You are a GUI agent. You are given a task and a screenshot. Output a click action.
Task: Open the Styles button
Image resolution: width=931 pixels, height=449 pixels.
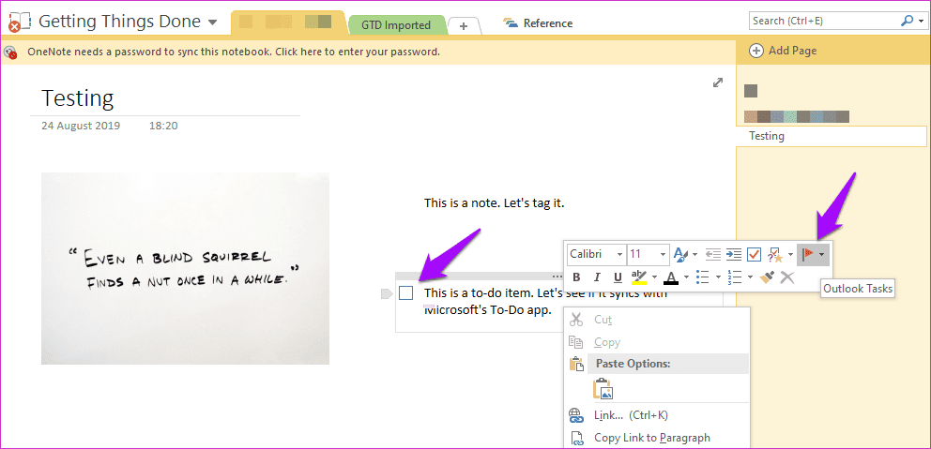coord(680,254)
